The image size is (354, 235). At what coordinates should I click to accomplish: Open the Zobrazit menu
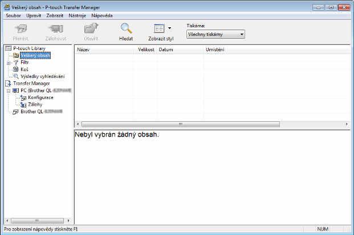click(x=55, y=15)
